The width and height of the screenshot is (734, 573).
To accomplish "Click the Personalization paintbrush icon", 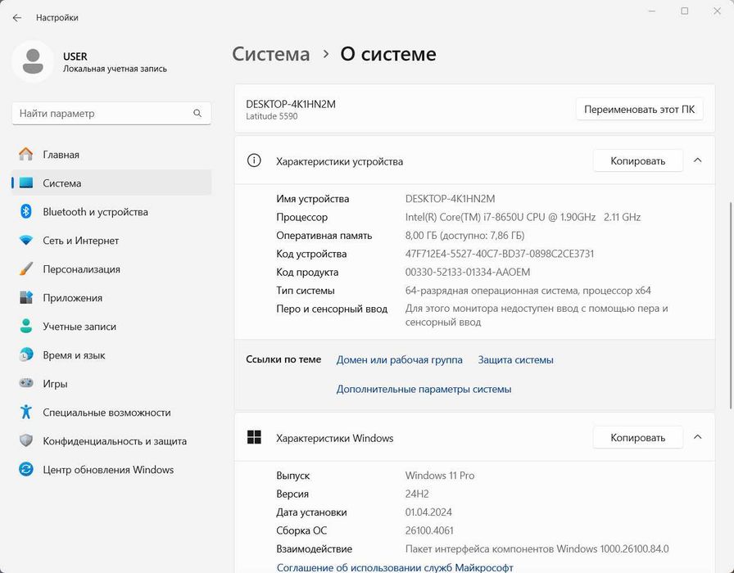I will coord(26,269).
